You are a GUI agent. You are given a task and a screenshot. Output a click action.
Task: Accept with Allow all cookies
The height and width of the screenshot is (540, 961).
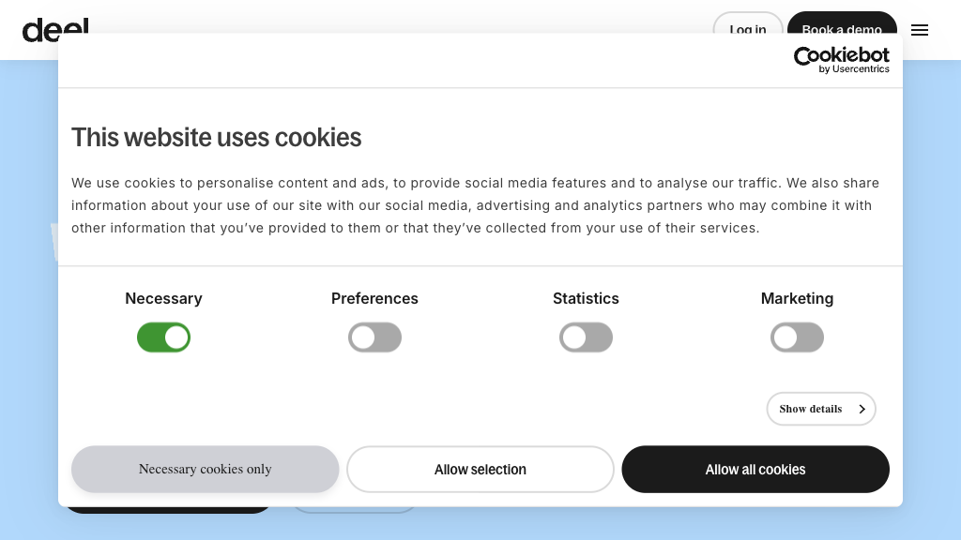pyautogui.click(x=755, y=469)
